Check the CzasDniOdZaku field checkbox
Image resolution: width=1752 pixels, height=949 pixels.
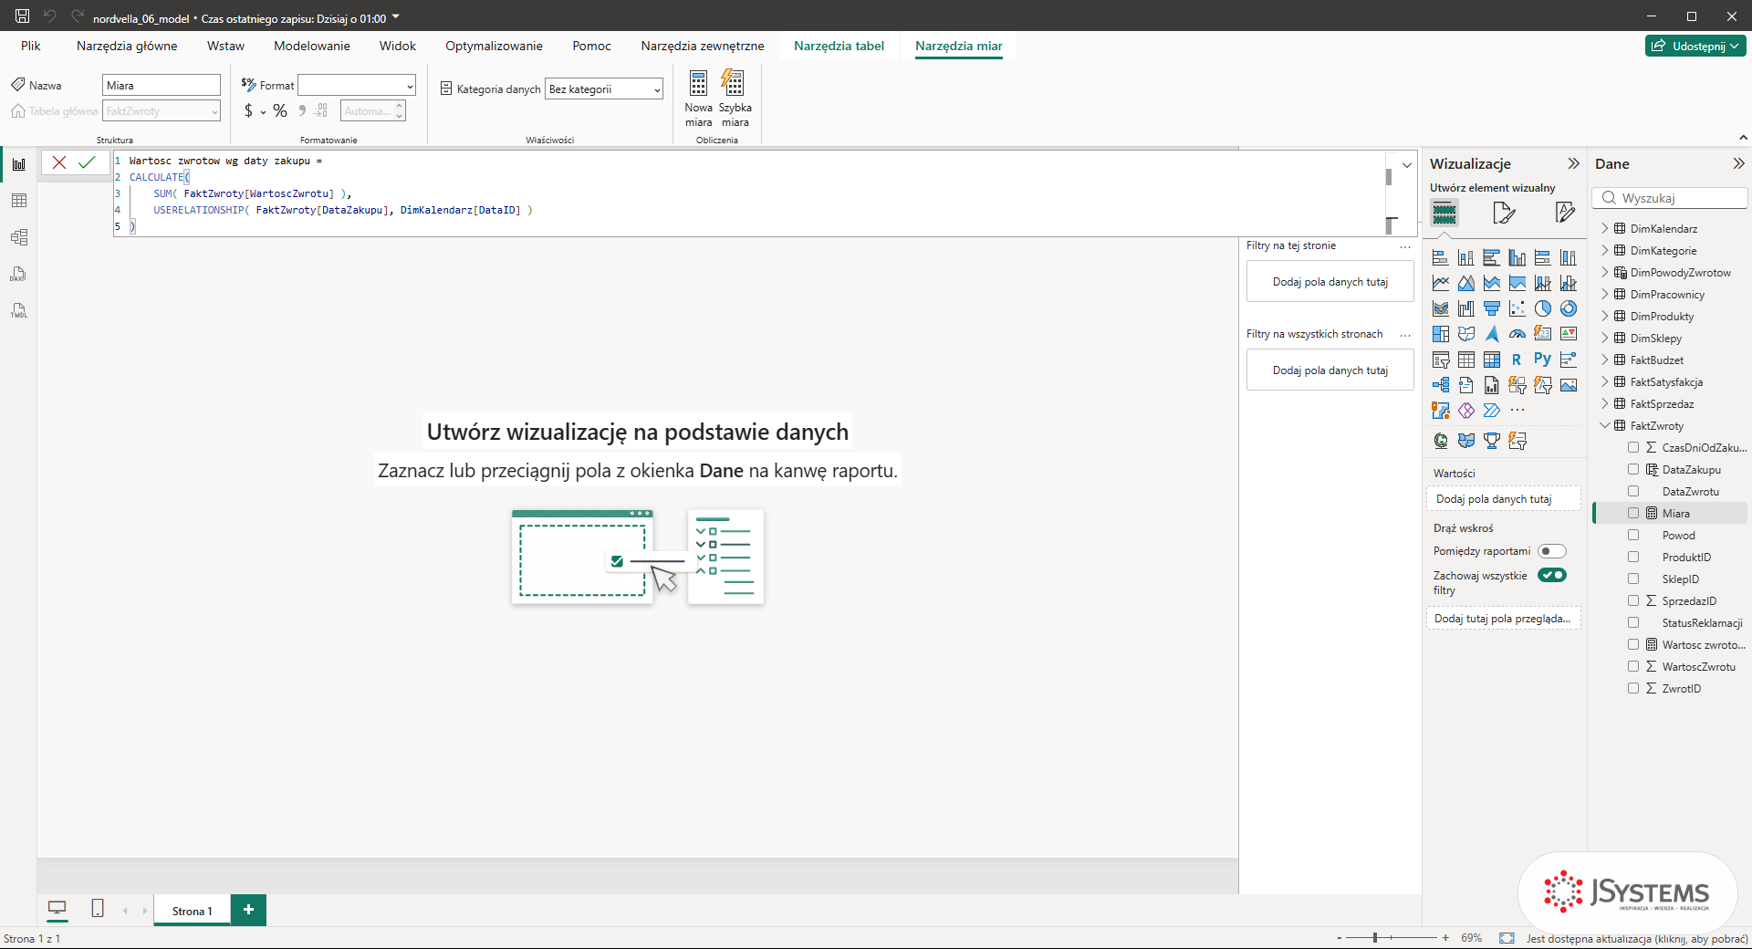click(x=1633, y=447)
